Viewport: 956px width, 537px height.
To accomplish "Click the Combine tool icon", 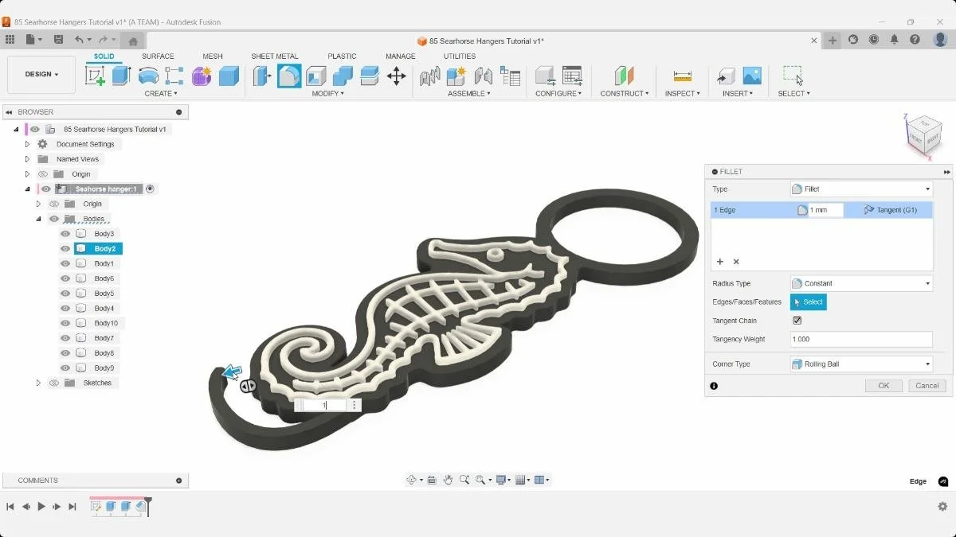I will point(343,76).
